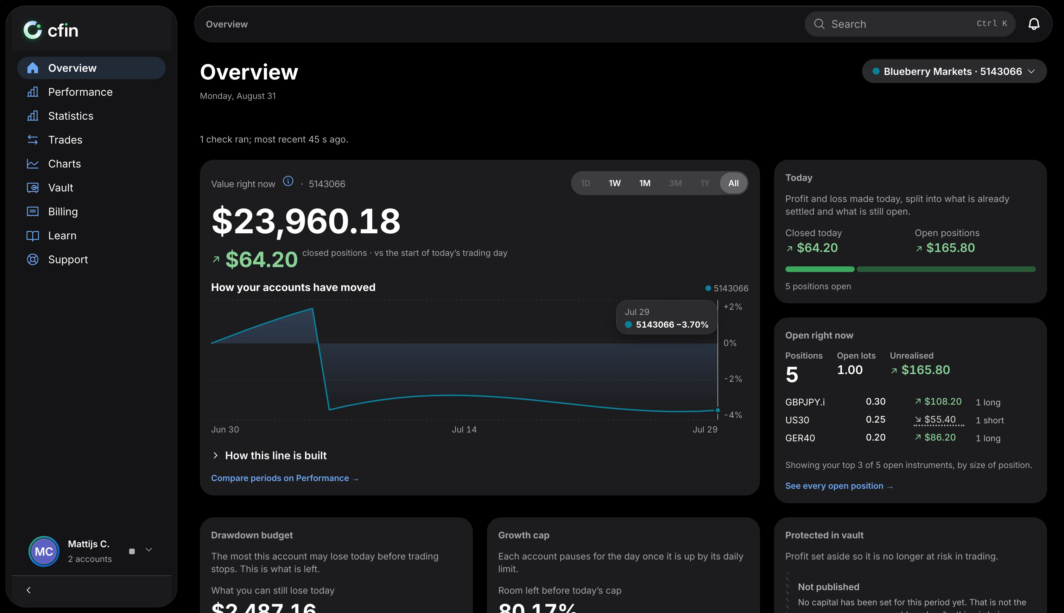Open notifications bell

(1034, 24)
